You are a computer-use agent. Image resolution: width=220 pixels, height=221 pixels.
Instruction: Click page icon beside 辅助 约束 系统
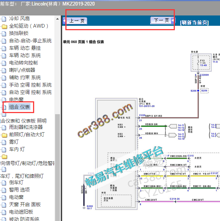(4, 78)
